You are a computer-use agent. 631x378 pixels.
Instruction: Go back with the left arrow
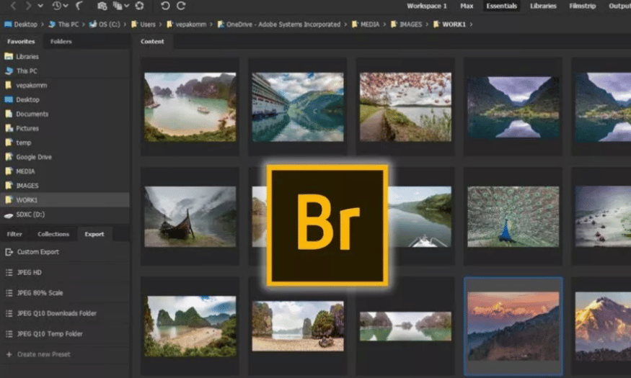(13, 6)
